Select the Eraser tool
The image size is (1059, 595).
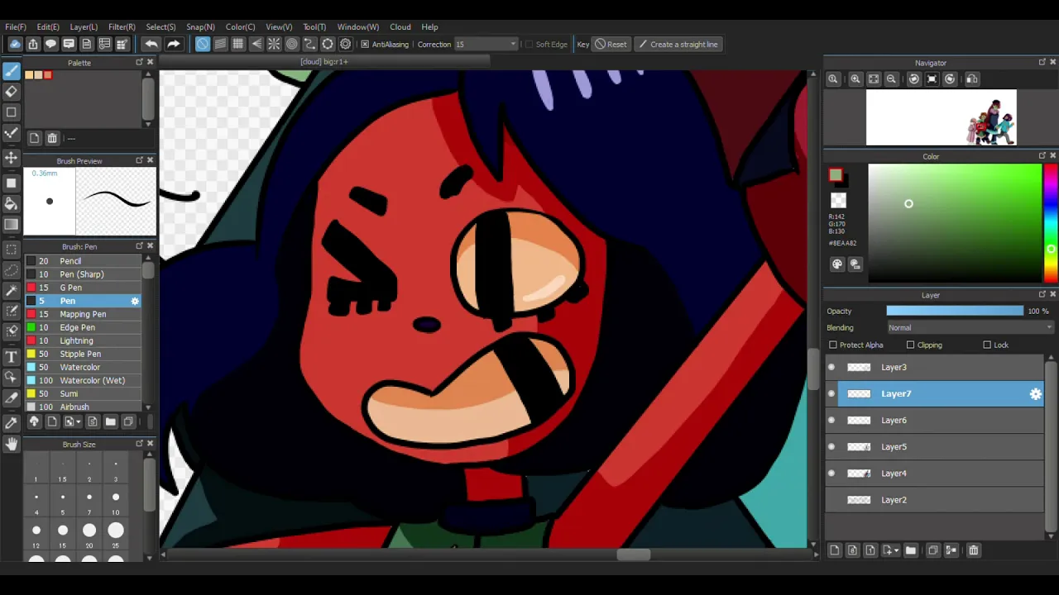click(12, 92)
